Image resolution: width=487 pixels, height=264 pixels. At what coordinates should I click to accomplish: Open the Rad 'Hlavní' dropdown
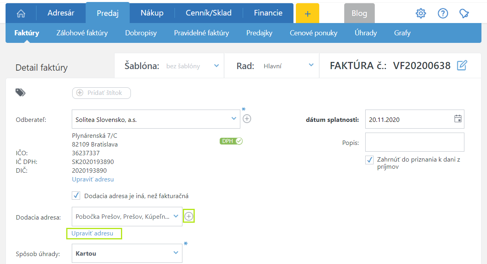coord(311,65)
